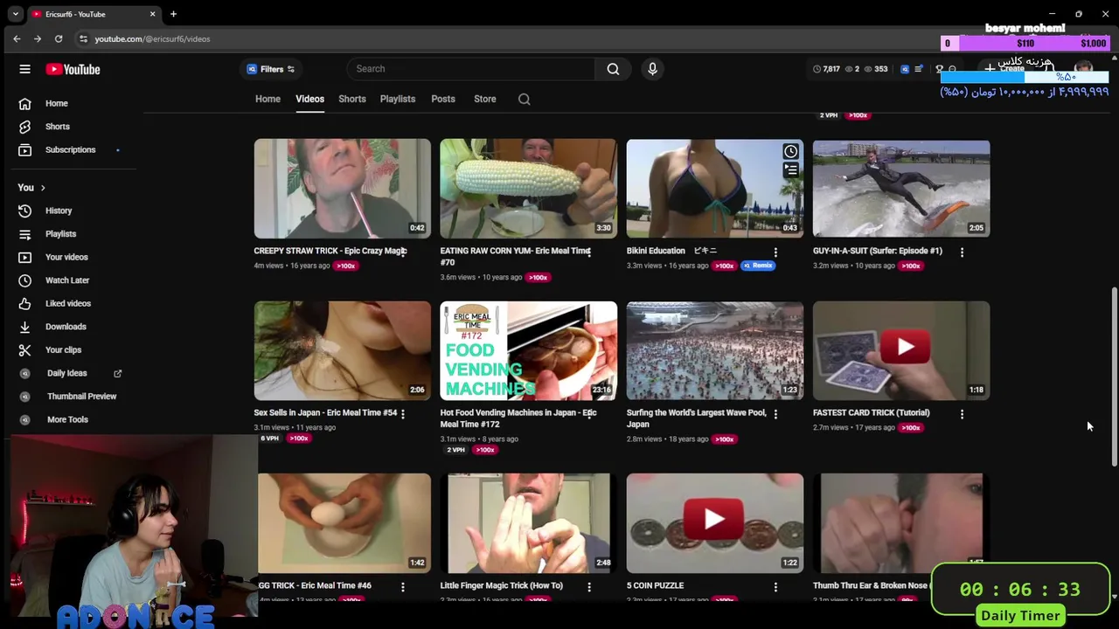
Task: Go to the YouTube logo homepage
Action: pos(73,69)
